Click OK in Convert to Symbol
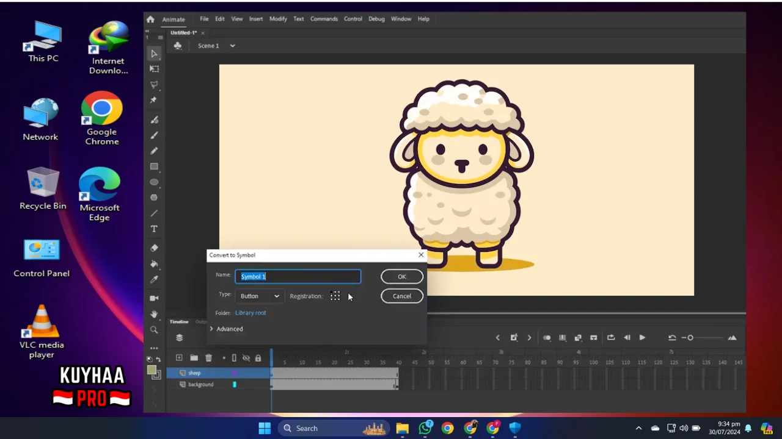The width and height of the screenshot is (782, 439). click(x=402, y=276)
